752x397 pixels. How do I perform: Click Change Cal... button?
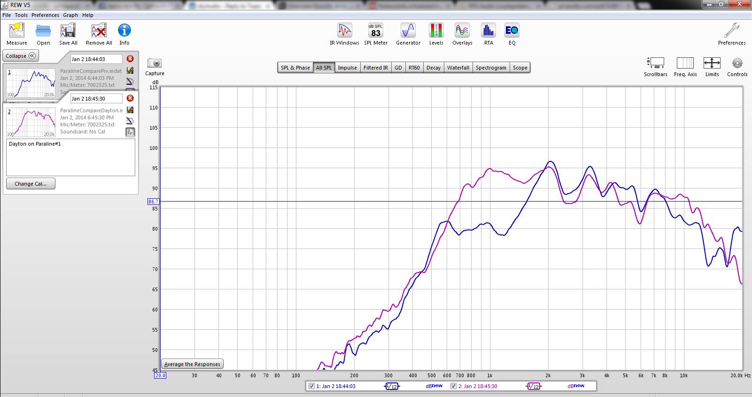tap(31, 184)
